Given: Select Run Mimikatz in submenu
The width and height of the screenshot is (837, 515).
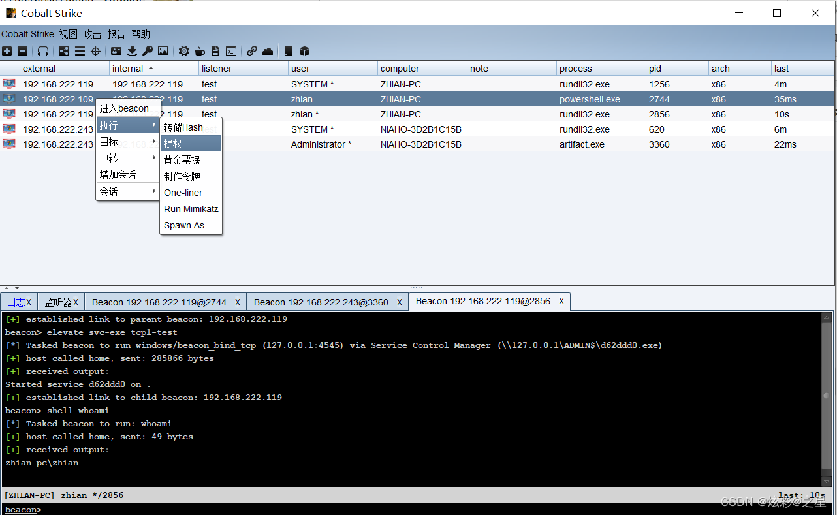Looking at the screenshot, I should 191,209.
